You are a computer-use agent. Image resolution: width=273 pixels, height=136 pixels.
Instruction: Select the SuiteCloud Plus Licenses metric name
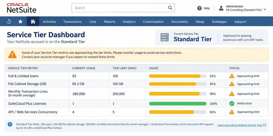click(x=27, y=104)
